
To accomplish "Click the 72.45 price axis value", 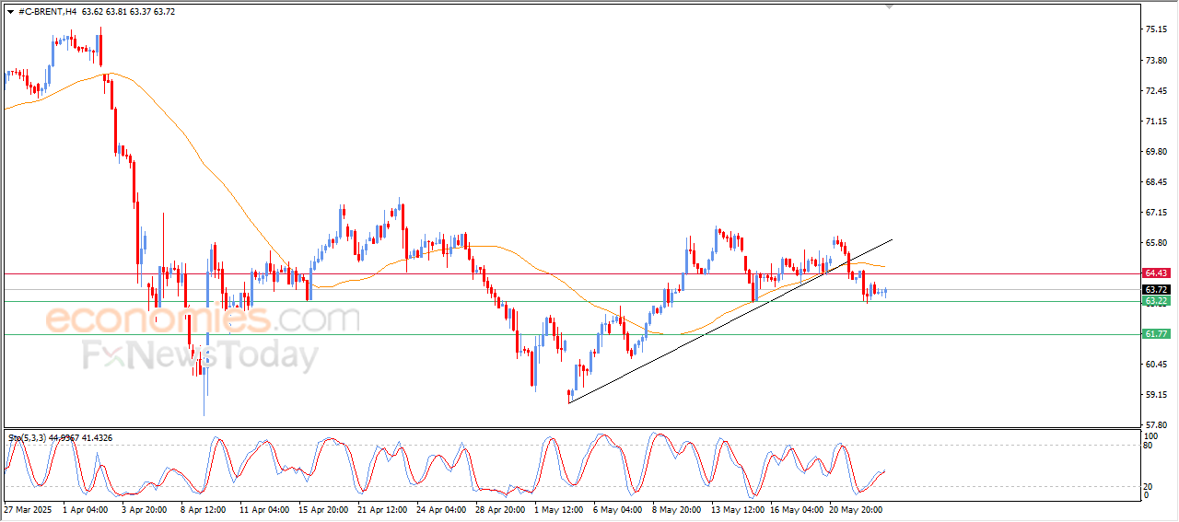I will [x=1157, y=90].
